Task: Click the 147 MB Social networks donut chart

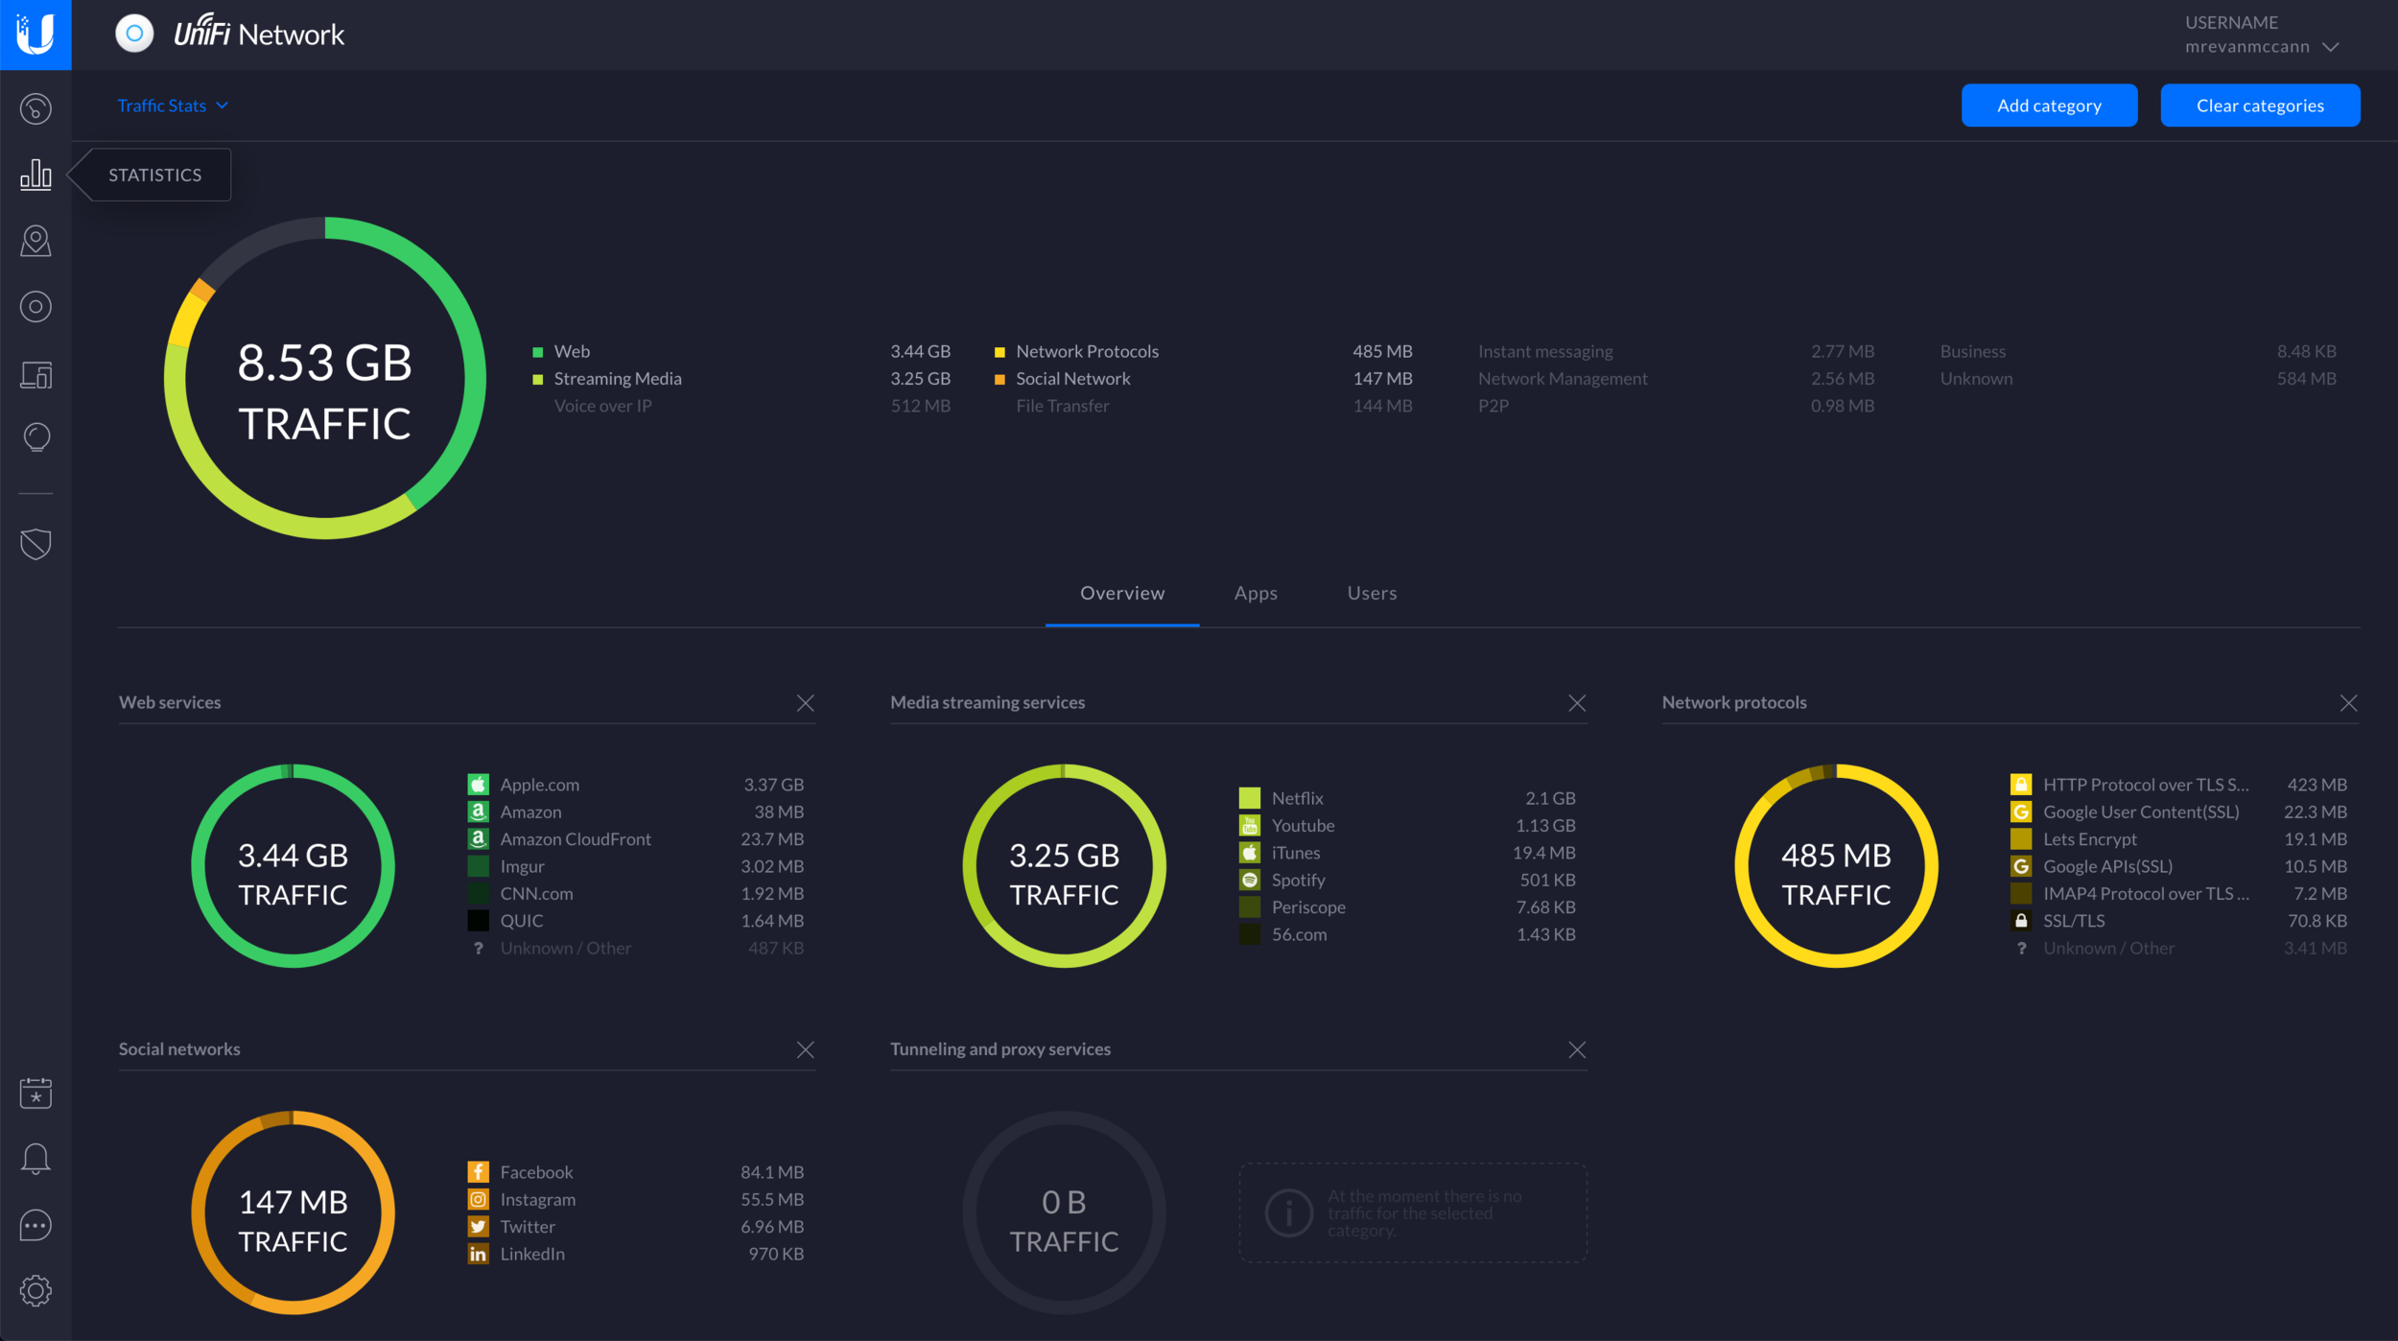Action: [293, 1212]
